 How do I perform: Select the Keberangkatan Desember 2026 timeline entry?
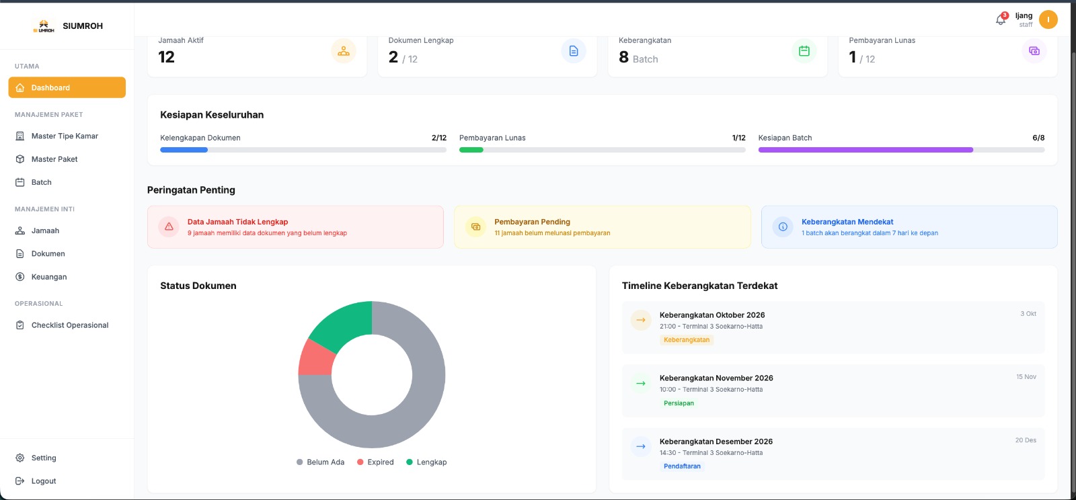833,454
